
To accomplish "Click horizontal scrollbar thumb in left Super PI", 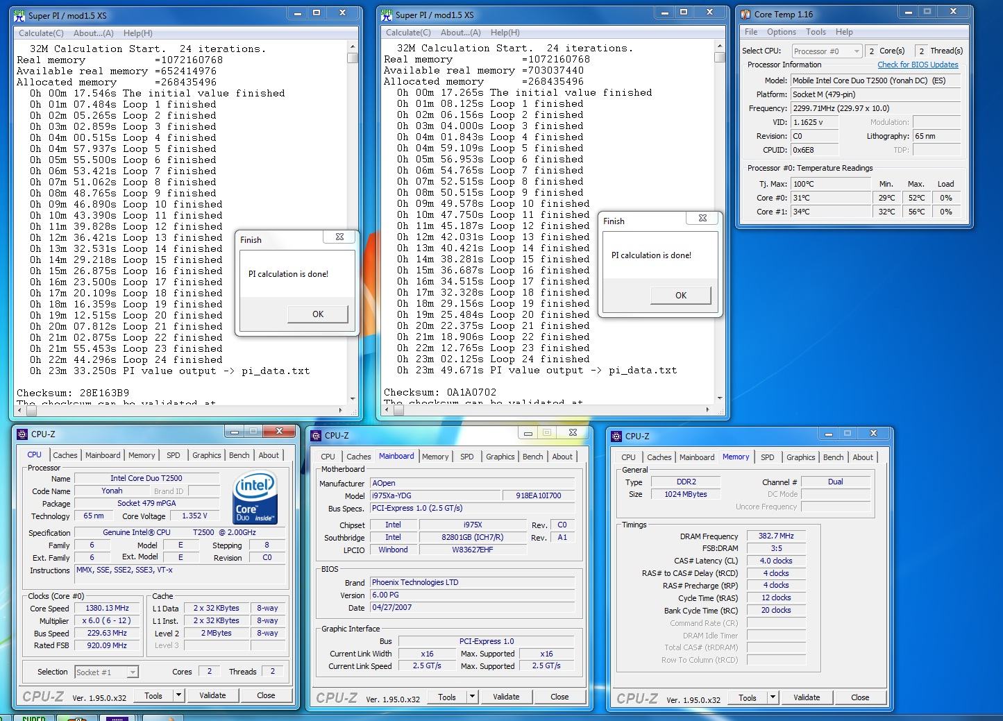I will point(32,410).
